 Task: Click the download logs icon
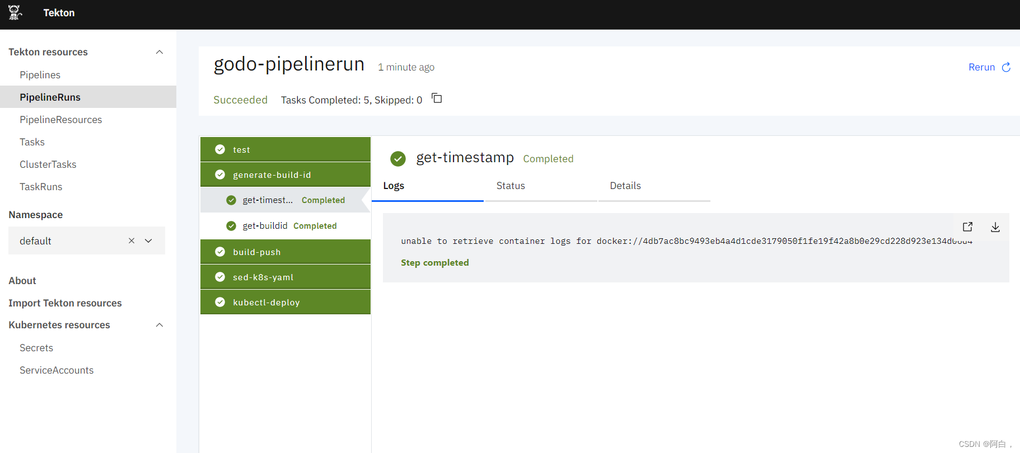pyautogui.click(x=995, y=227)
